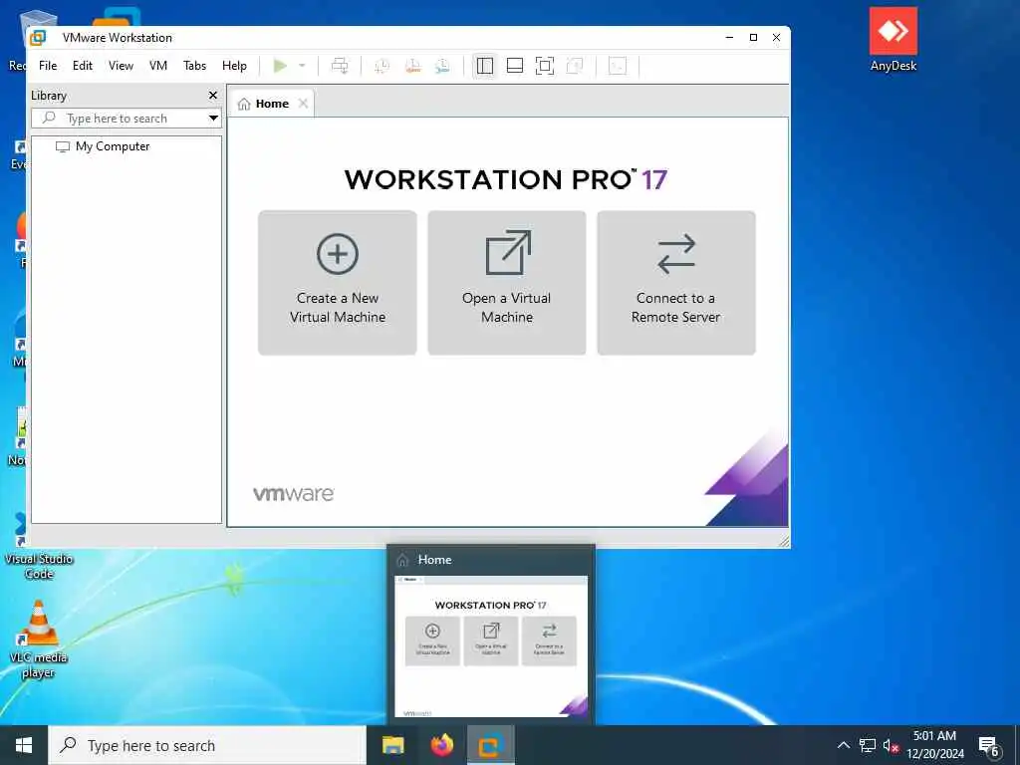Maximize the VMware Workstation window
This screenshot has height=765, width=1020.
(753, 38)
